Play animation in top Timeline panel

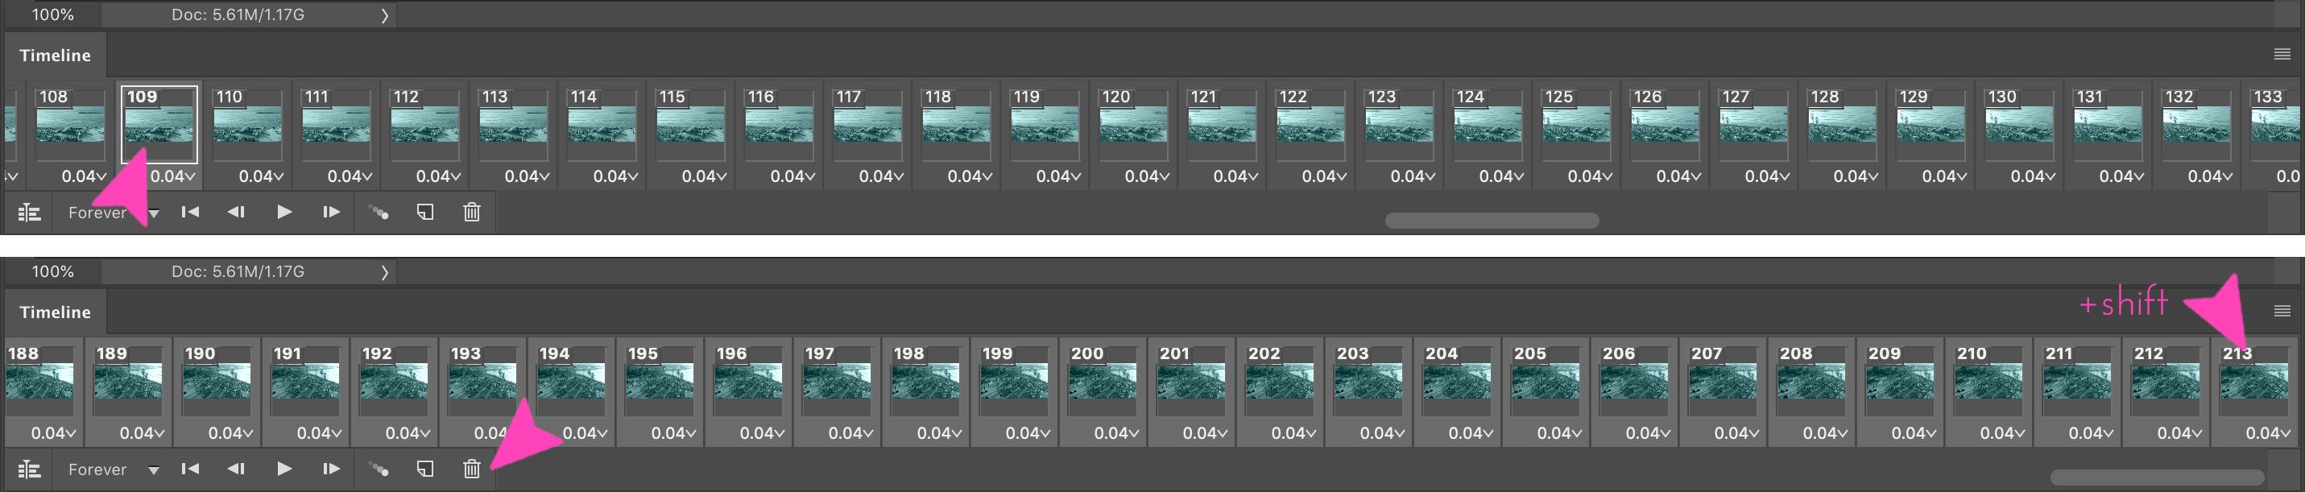(x=283, y=212)
